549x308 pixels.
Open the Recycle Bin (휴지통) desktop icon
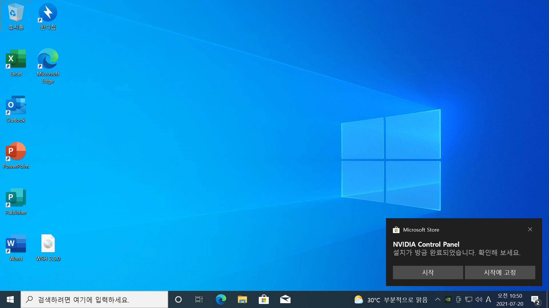[x=16, y=17]
